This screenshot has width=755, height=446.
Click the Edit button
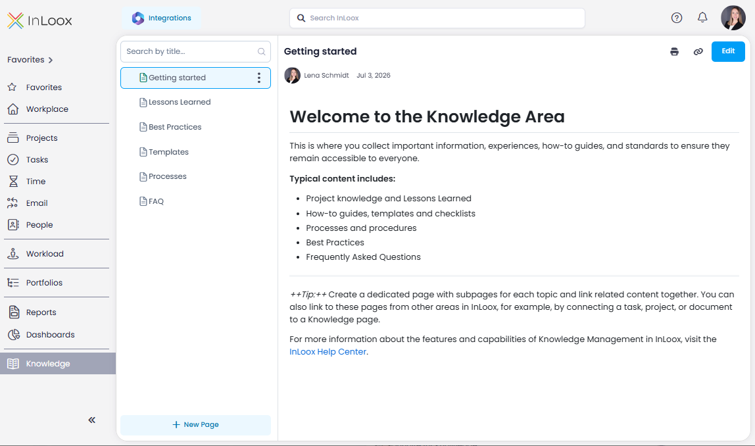pyautogui.click(x=728, y=51)
